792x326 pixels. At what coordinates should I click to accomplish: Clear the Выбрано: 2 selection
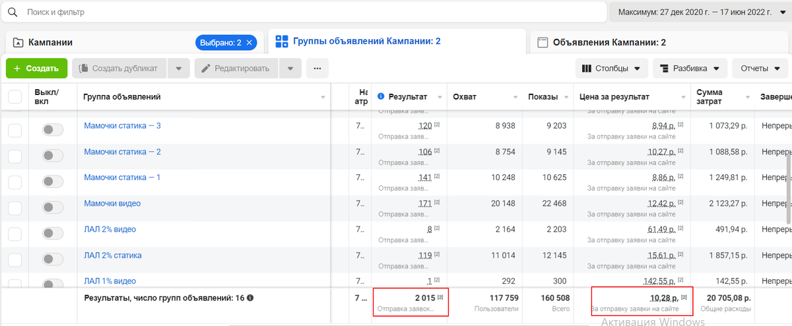pyautogui.click(x=249, y=43)
